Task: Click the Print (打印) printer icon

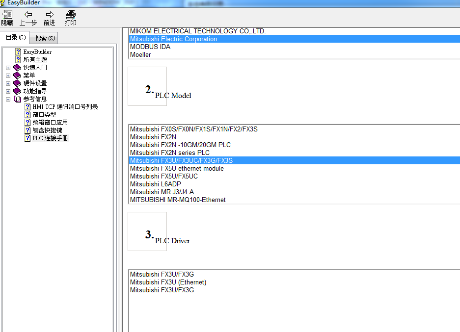Action: [x=71, y=15]
